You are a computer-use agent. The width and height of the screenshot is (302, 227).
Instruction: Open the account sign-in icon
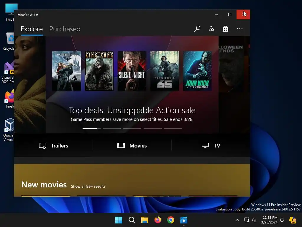point(211,29)
